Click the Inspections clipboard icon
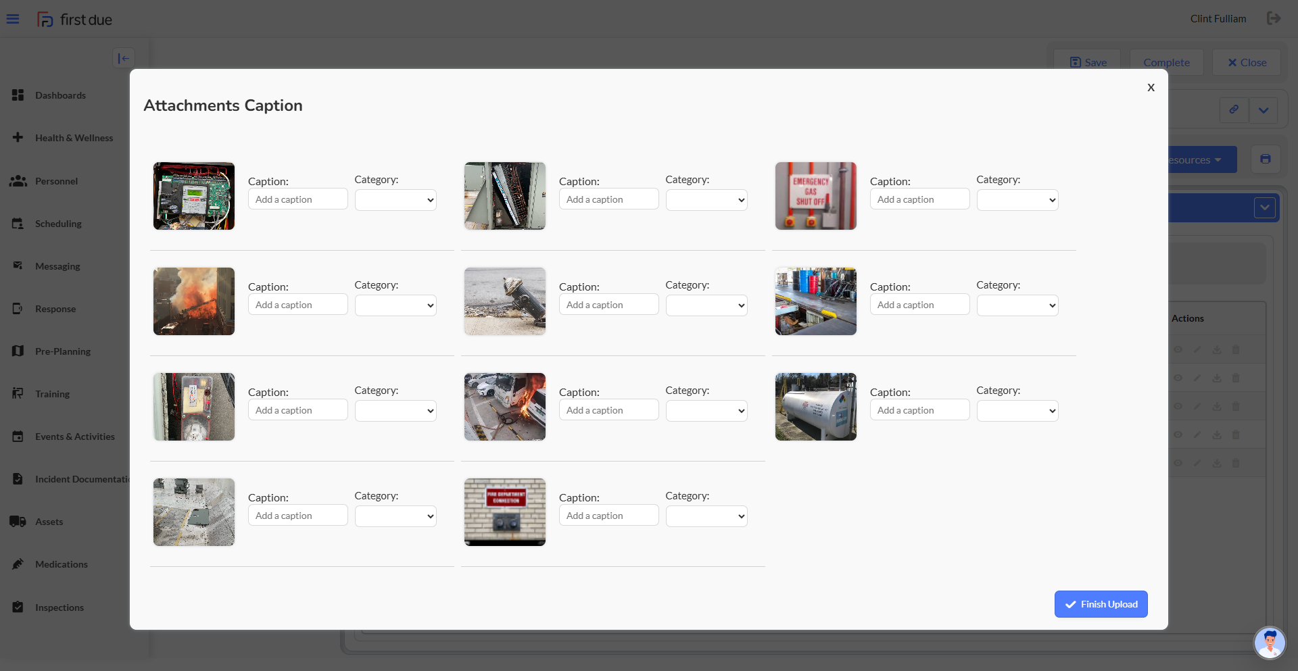 [x=18, y=607]
